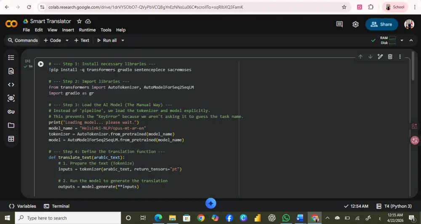The image size is (421, 224).
Task: Click the pink translate floating icon
Action: pos(415,140)
